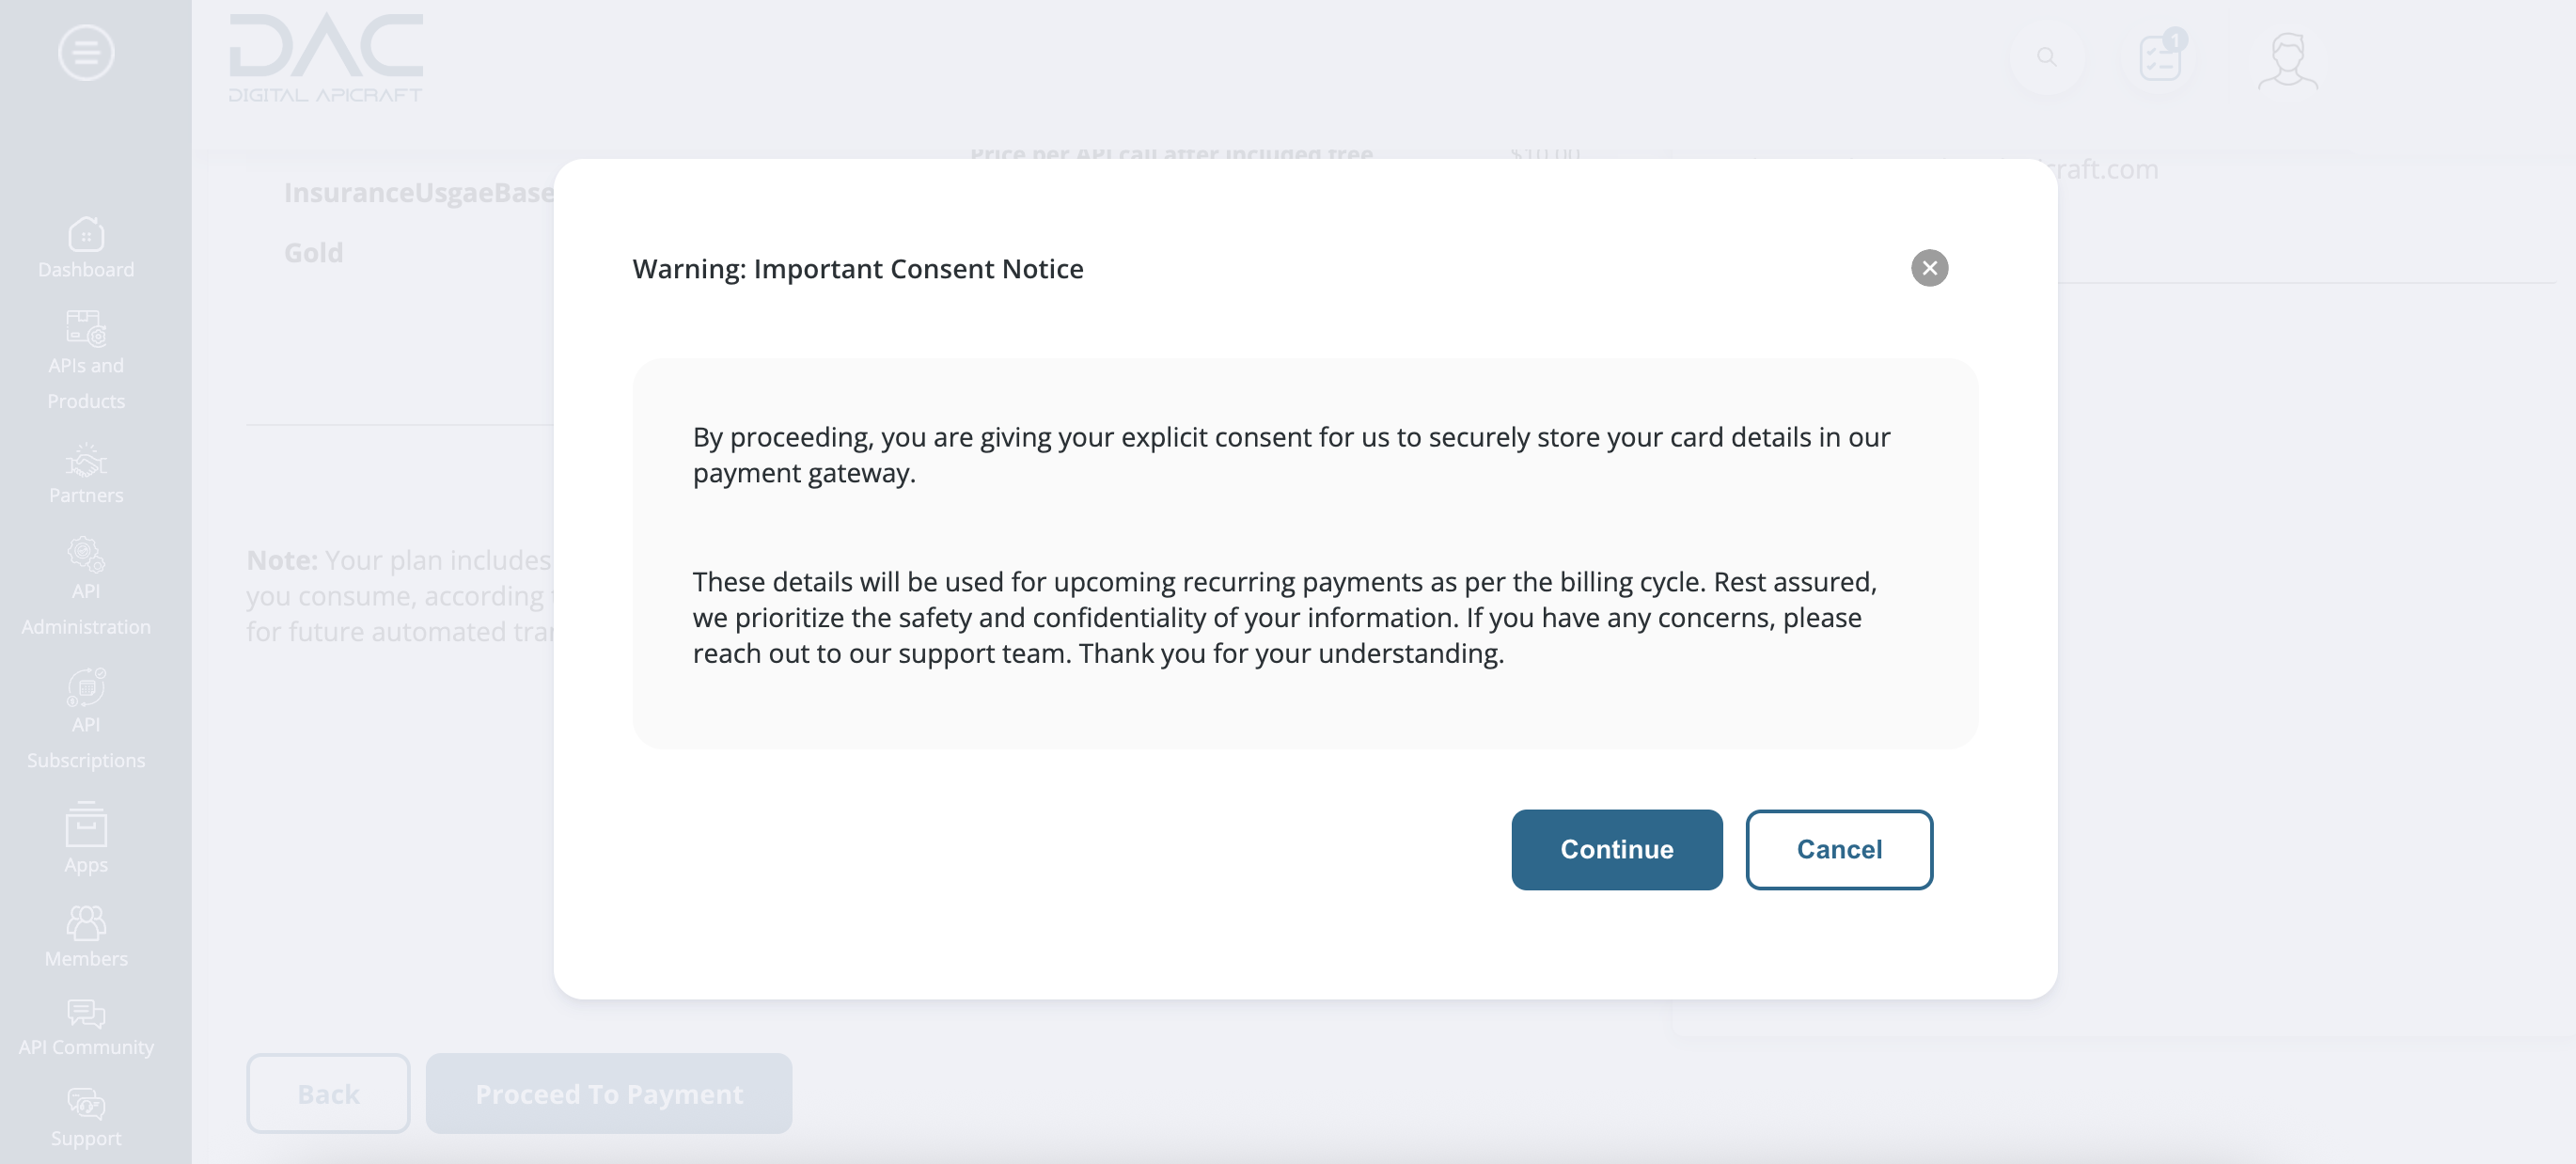Select the API Community label in the sidebar
The height and width of the screenshot is (1164, 2576).
86,1047
